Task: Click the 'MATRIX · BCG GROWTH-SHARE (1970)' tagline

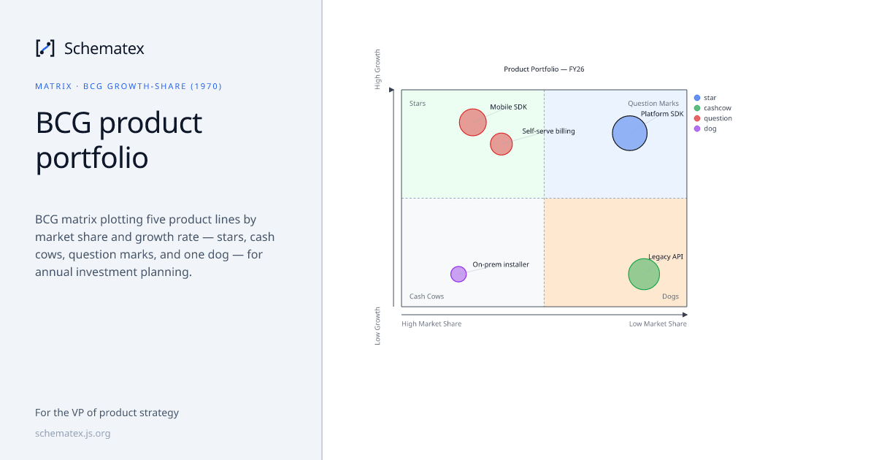Action: (x=128, y=86)
